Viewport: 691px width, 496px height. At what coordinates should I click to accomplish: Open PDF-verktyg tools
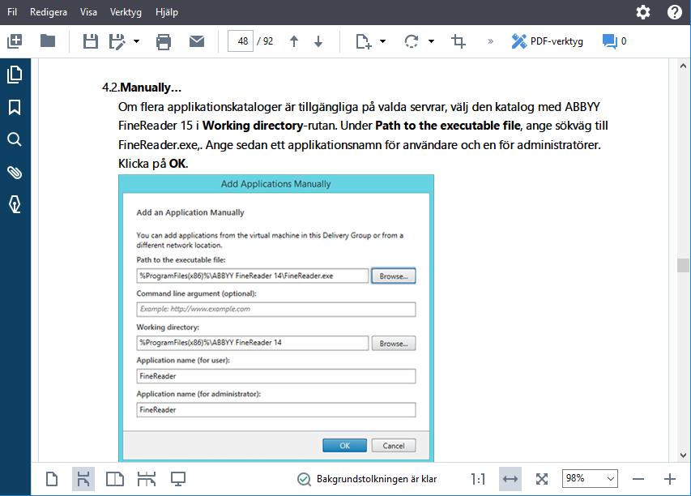(547, 41)
